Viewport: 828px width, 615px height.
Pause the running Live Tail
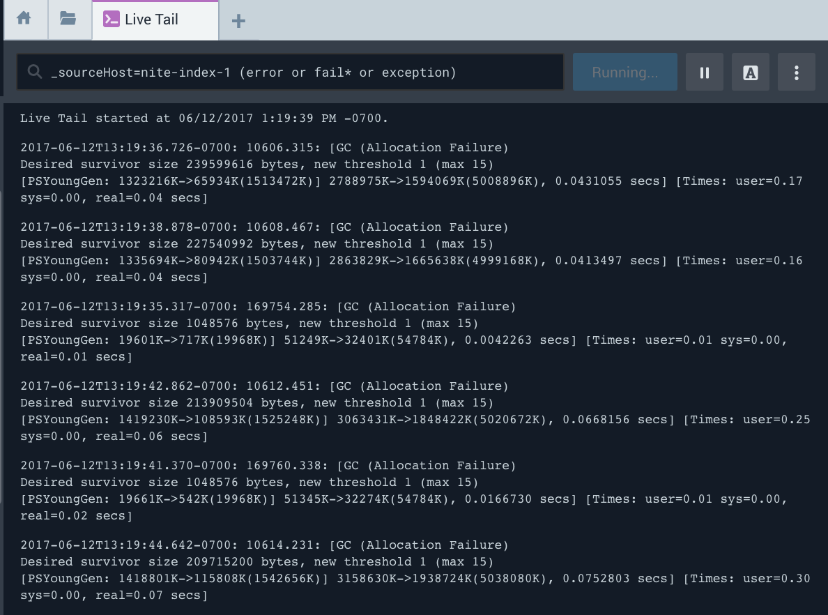[704, 73]
